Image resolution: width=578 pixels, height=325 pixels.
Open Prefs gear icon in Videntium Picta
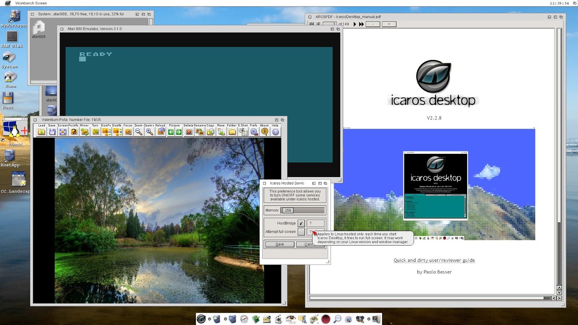click(x=254, y=132)
